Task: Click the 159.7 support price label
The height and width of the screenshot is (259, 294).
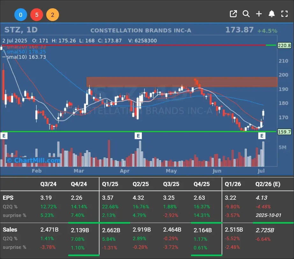Action: [x=284, y=132]
